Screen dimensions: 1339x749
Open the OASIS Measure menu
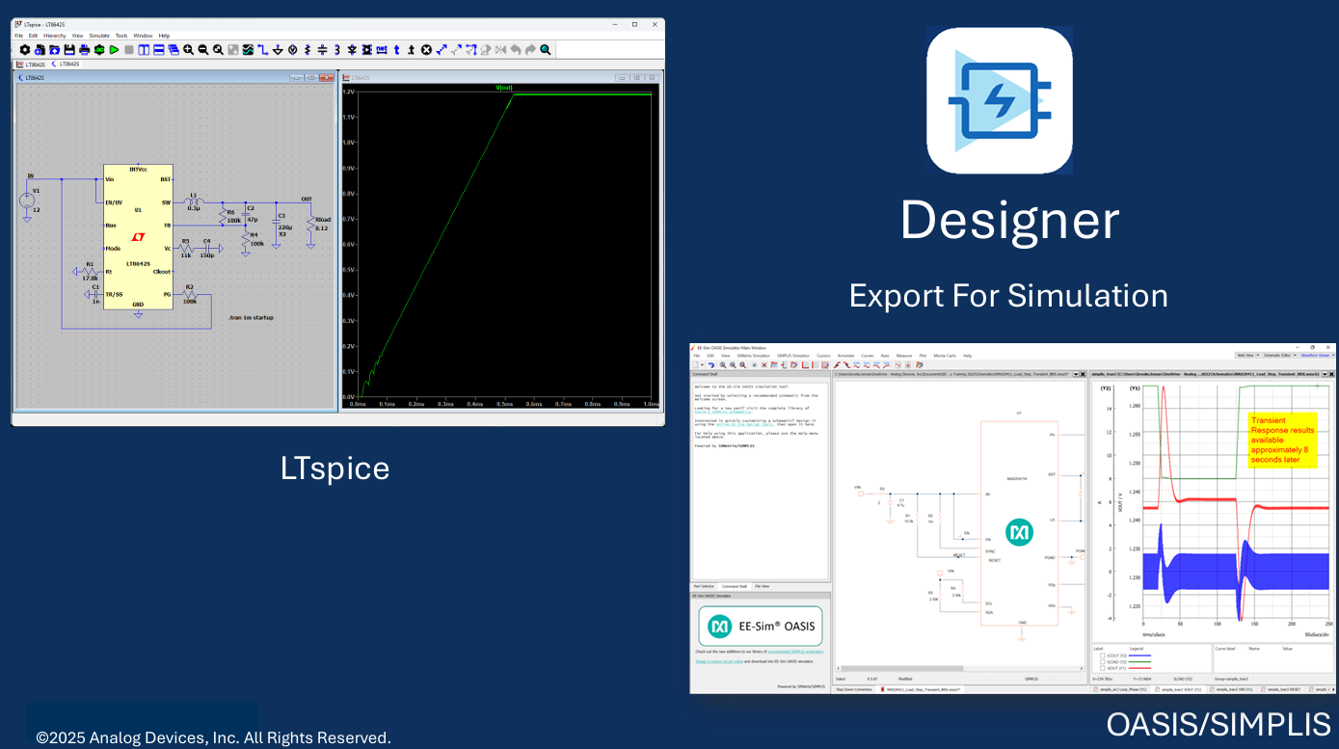click(x=903, y=356)
